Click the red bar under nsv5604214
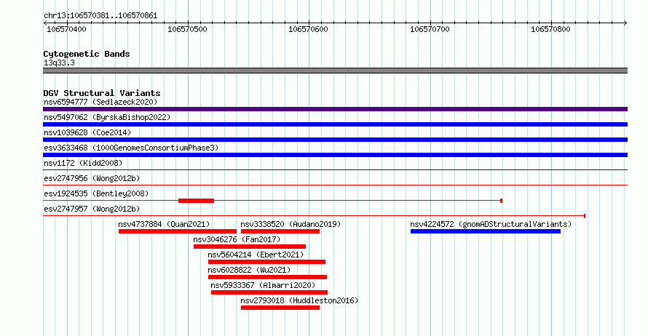The height and width of the screenshot is (336, 648). pyautogui.click(x=266, y=262)
